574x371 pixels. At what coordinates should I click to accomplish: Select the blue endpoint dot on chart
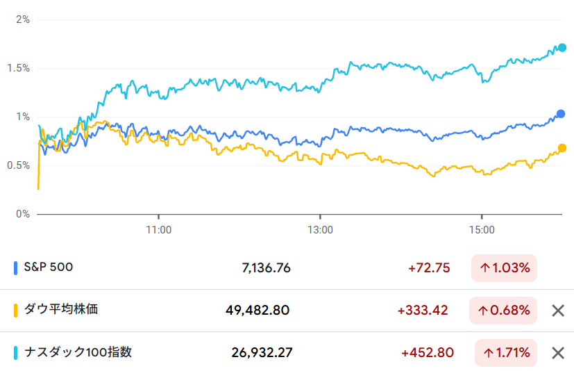(x=562, y=114)
